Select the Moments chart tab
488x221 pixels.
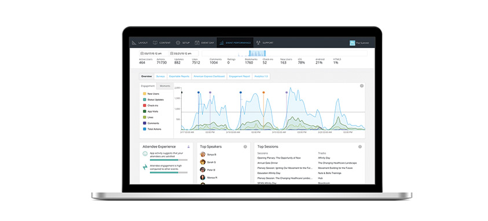pyautogui.click(x=165, y=86)
